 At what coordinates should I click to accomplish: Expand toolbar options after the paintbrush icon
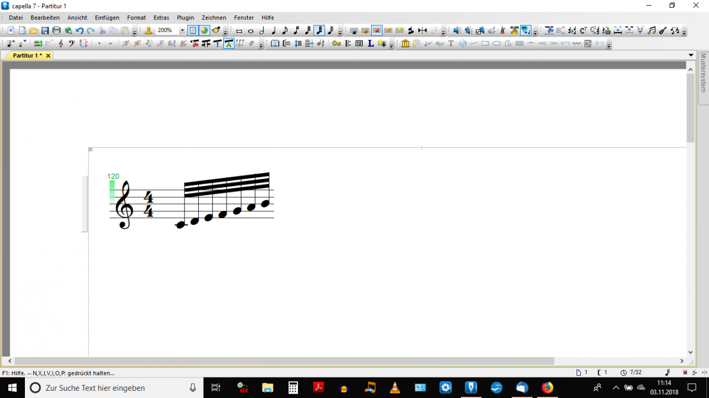coord(225,32)
